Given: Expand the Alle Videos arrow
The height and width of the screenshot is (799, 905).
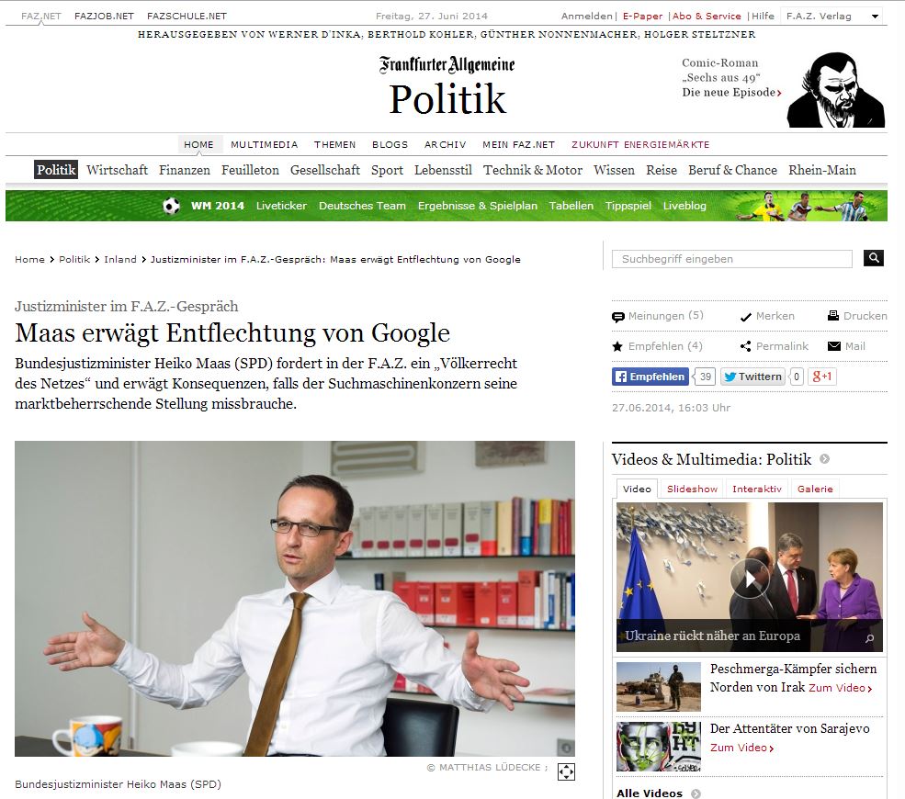Looking at the screenshot, I should (x=696, y=793).
